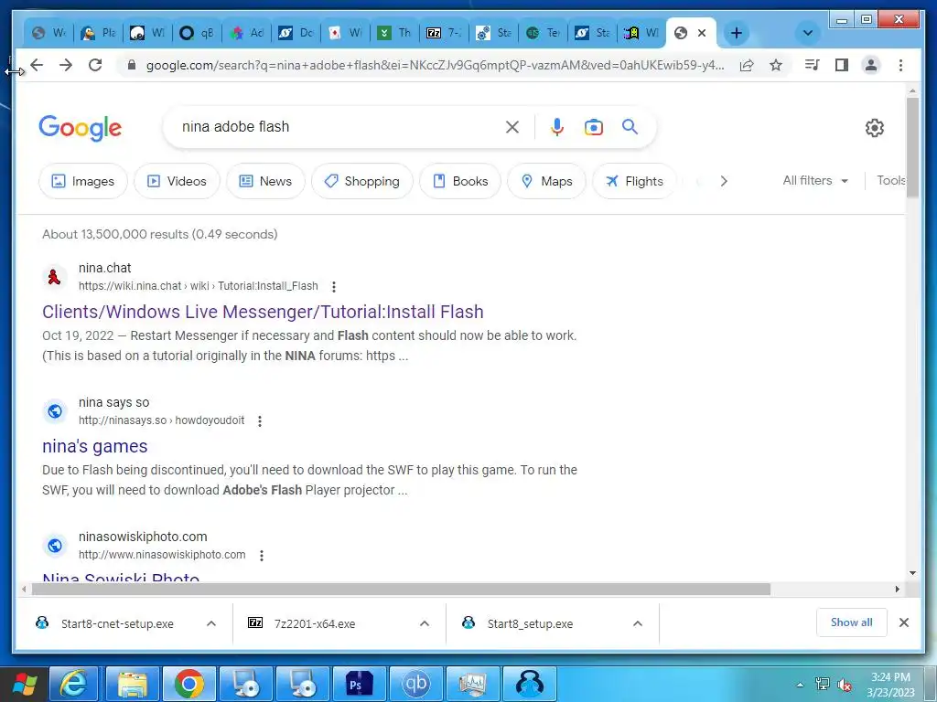
Task: Open options for nina.chat result
Action: pyautogui.click(x=334, y=286)
